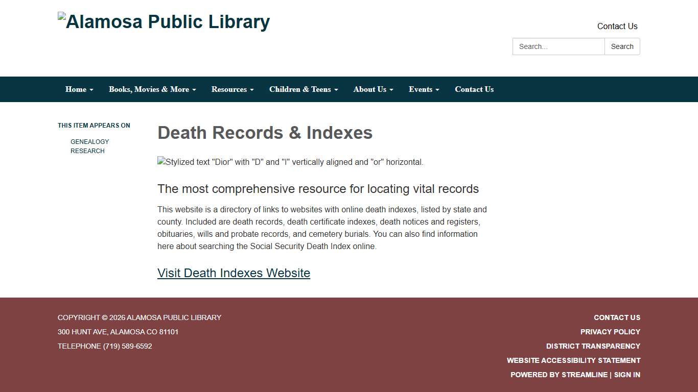Open the Home dropdown menu
Image resolution: width=698 pixels, height=392 pixels.
point(79,89)
